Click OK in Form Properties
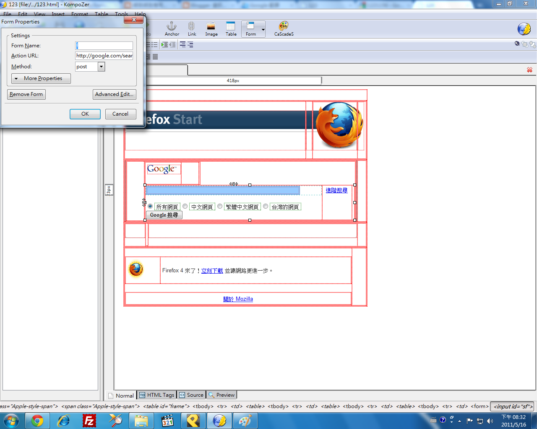Screen dimensions: 537x429 click(85, 114)
